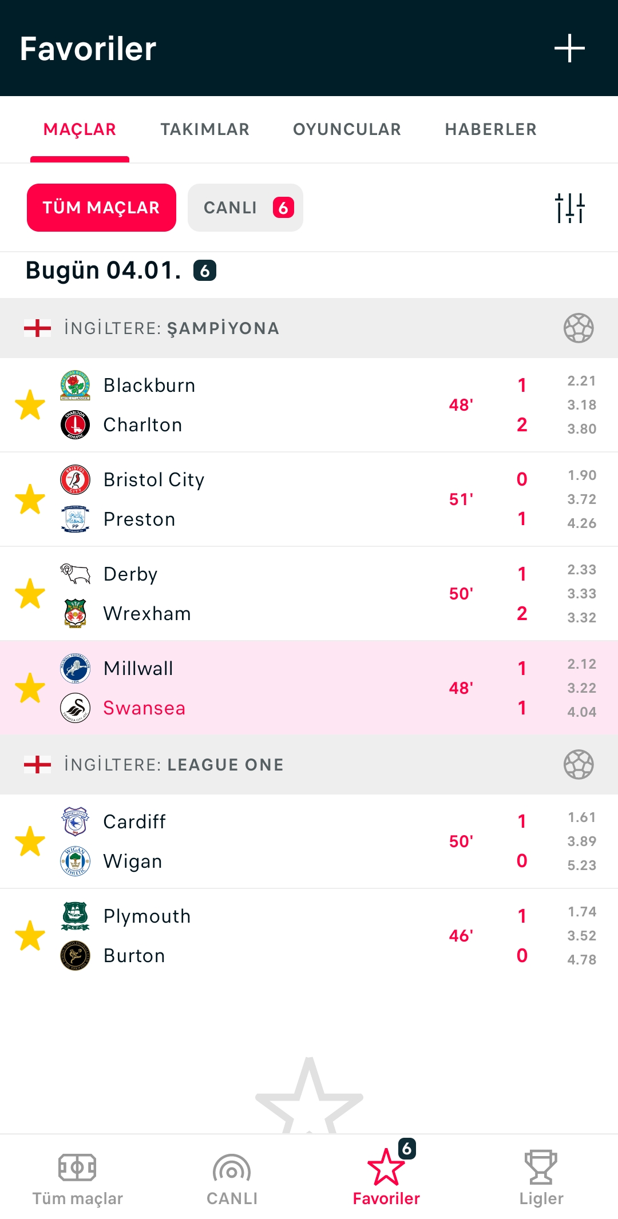
Task: Open the Millwall vs Swansea match row
Action: coord(309,688)
